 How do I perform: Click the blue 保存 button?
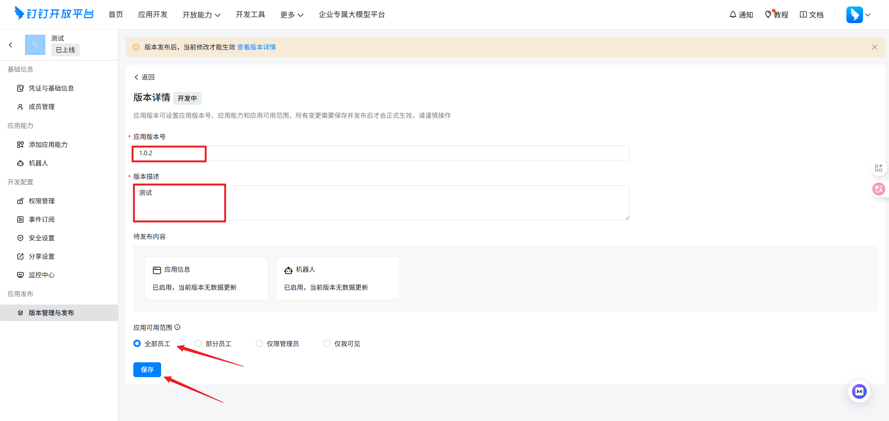pos(147,370)
